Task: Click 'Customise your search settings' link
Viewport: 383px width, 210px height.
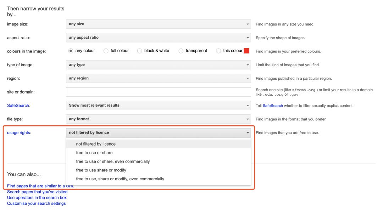Action: (x=36, y=204)
